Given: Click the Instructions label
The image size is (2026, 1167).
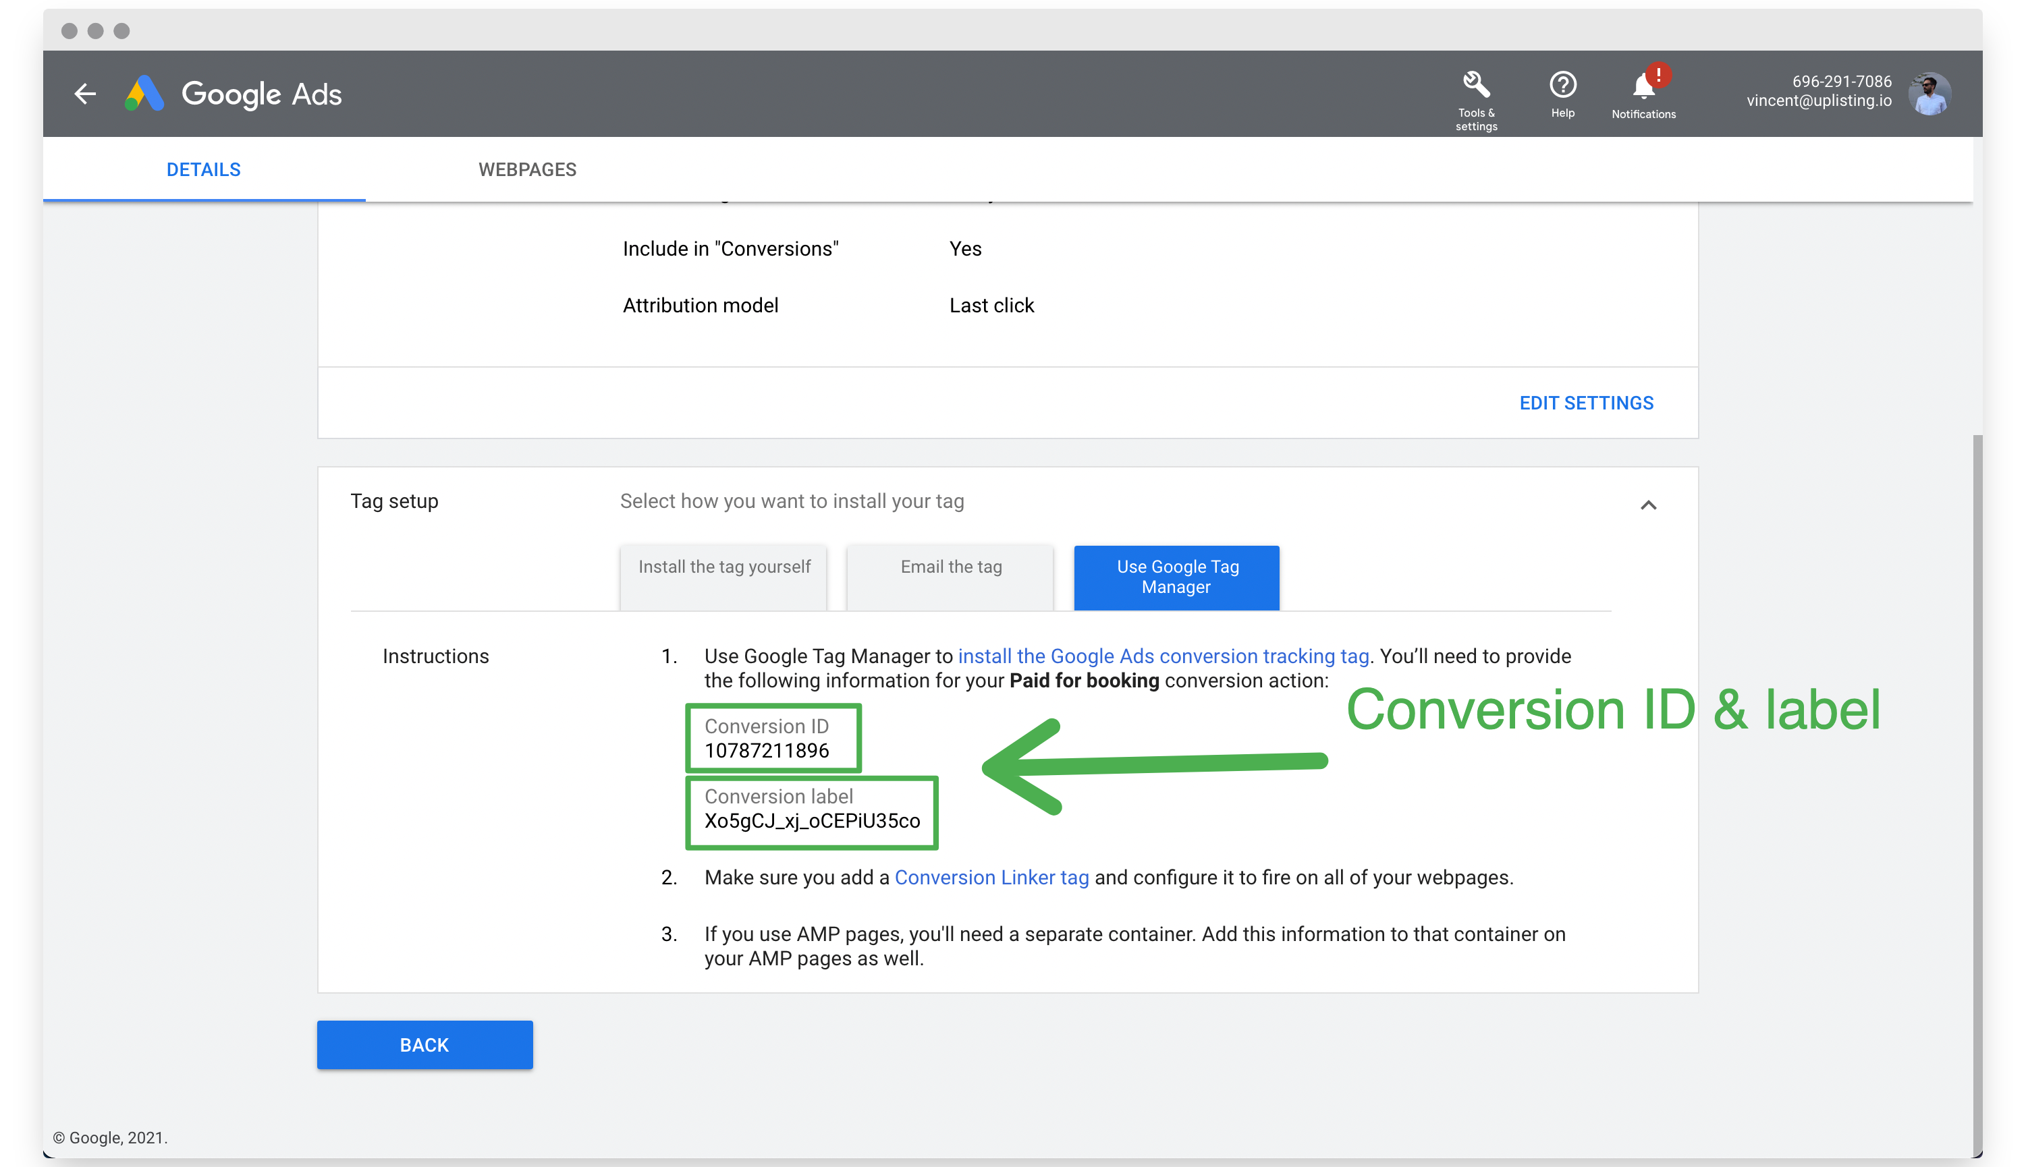Looking at the screenshot, I should point(435,656).
